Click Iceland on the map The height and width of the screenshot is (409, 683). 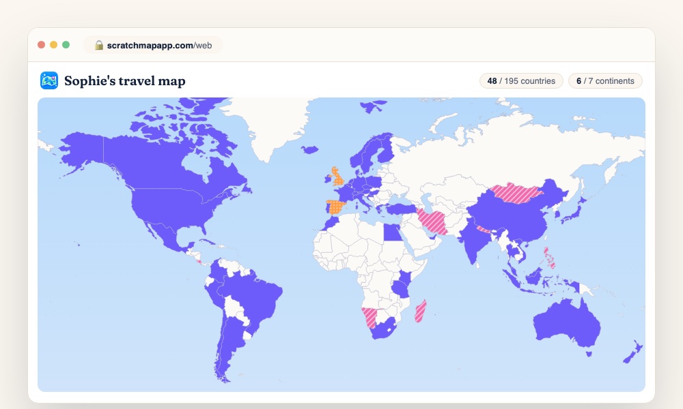coord(309,150)
